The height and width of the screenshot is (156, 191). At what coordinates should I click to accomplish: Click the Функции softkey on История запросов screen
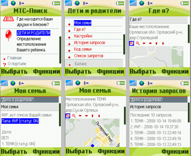[175, 151]
